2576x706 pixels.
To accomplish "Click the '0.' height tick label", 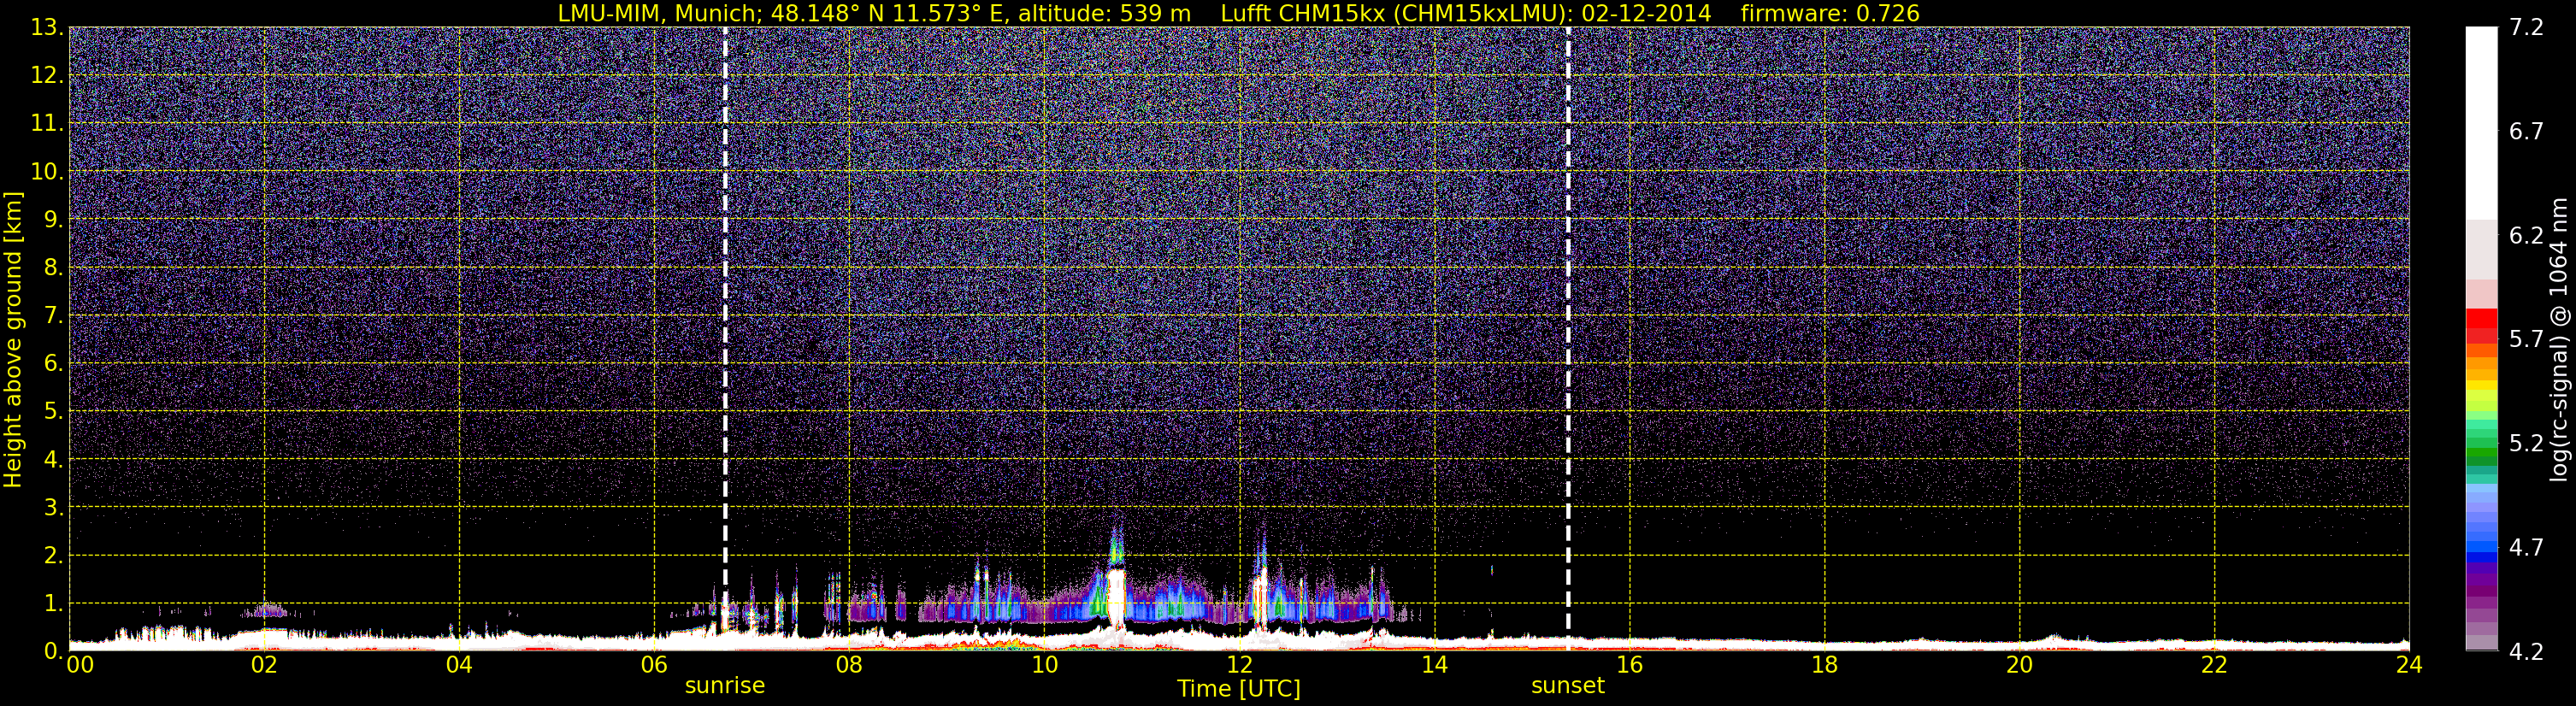I will (53, 650).
